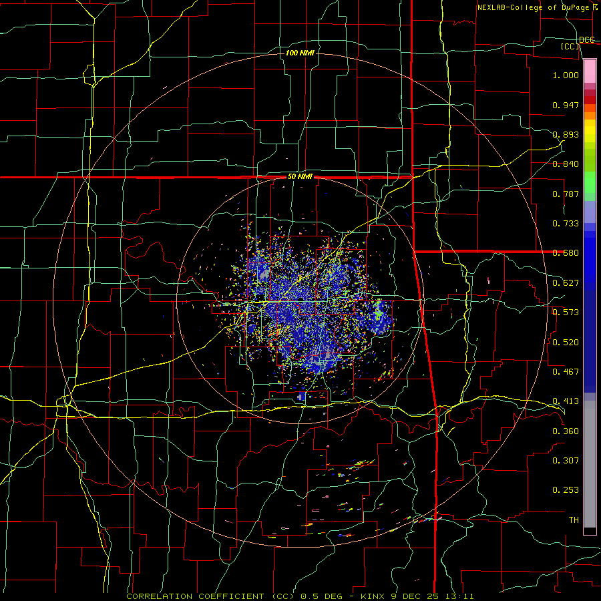The width and height of the screenshot is (601, 601).
Task: Click the 0.307 value on the color scale
Action: (566, 461)
